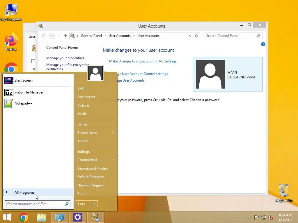Open the blue Help question icon
298x223 pixels.
click(x=263, y=44)
